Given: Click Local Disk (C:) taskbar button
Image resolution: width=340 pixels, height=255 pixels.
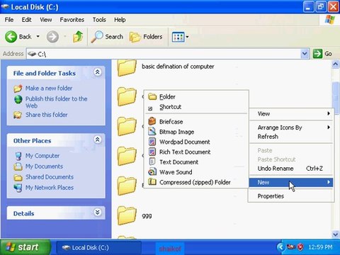Looking at the screenshot, I should [x=98, y=248].
